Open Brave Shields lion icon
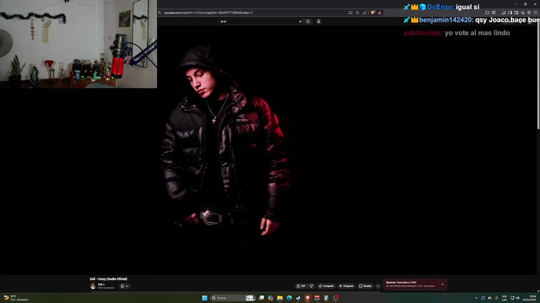540x303 pixels. pos(373,13)
